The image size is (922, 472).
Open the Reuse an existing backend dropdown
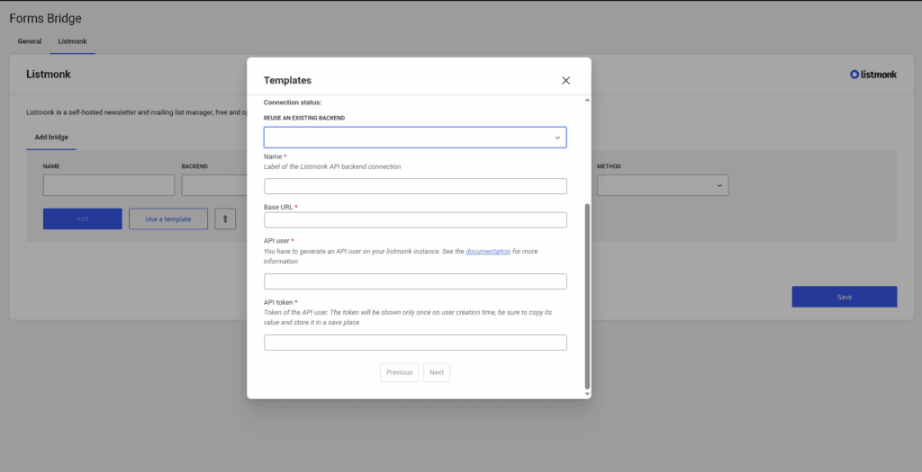[415, 138]
